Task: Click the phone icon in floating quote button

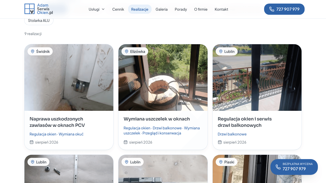Action: [278, 167]
